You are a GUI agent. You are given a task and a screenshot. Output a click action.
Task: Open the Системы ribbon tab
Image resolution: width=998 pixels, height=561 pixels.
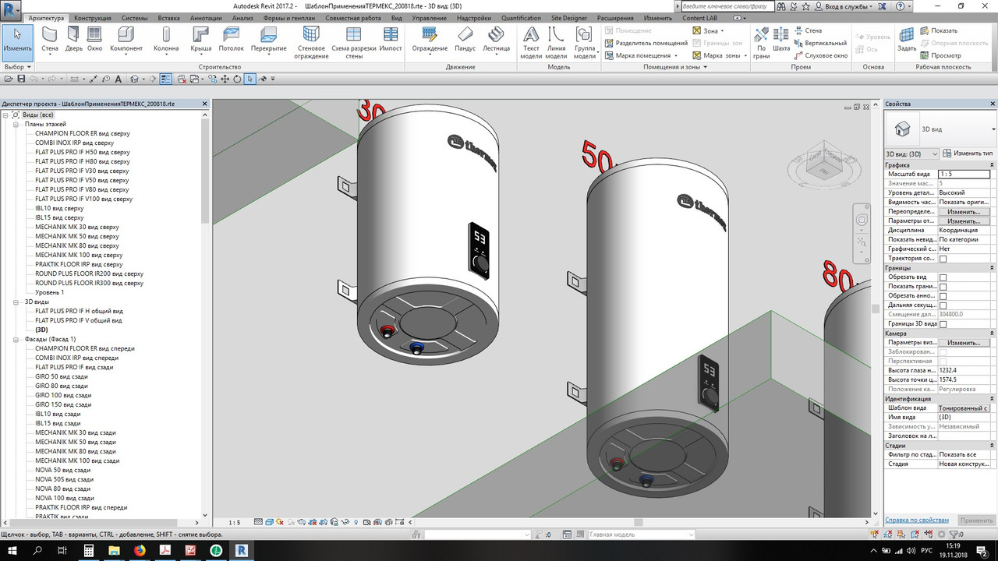click(134, 18)
